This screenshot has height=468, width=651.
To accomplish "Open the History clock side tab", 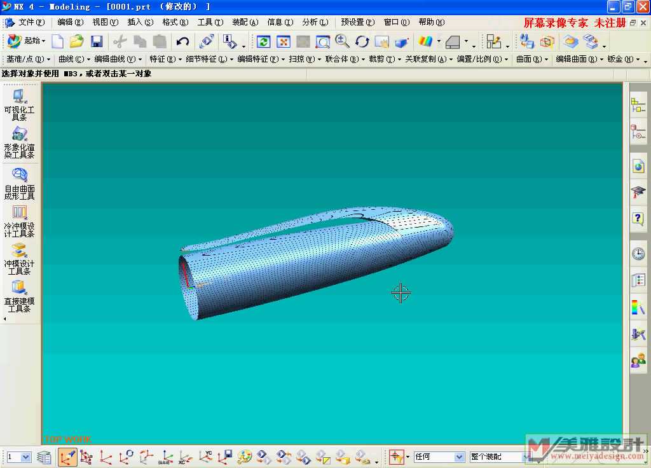I will pos(638,253).
